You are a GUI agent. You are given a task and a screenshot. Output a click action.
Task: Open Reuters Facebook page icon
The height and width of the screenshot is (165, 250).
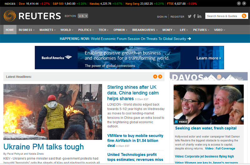[x=194, y=16]
